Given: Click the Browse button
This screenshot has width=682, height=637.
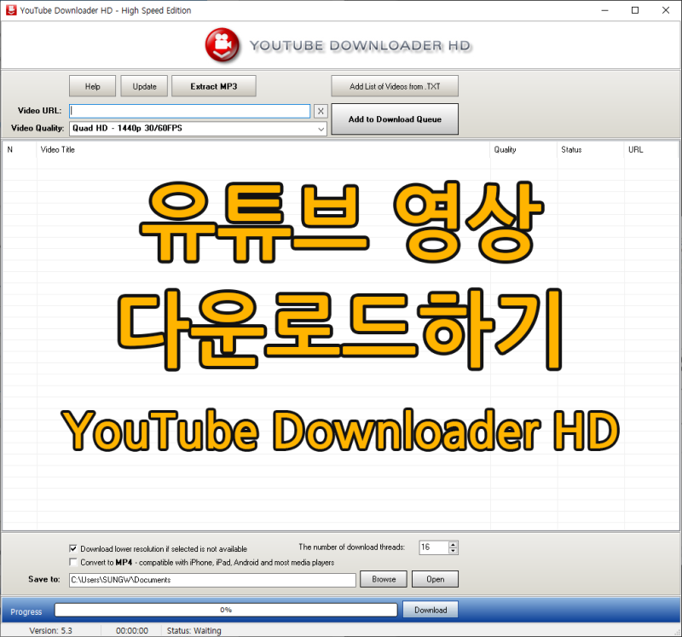Looking at the screenshot, I should 384,579.
